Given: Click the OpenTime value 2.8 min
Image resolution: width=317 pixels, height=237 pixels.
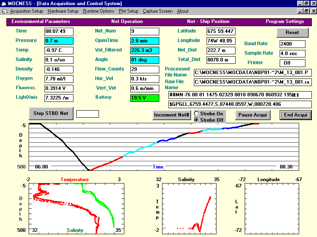Looking at the screenshot, I should click(145, 41).
